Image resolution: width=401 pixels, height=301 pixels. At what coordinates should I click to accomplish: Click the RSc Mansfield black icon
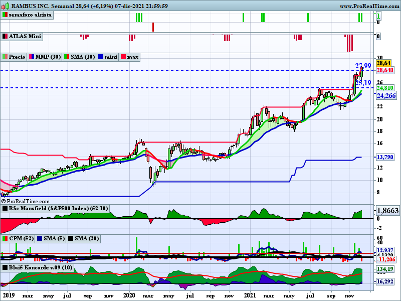[x=5, y=208]
